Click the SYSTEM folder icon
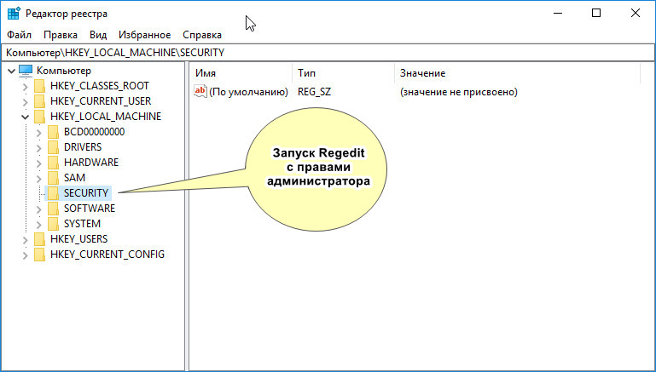Screen dimensions: 656x372 coord(53,224)
